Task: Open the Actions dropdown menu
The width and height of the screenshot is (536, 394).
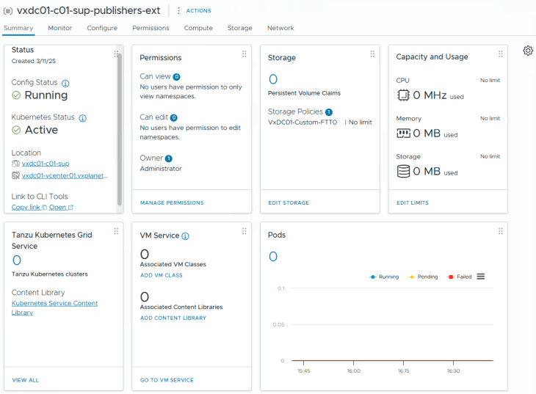Action: click(194, 11)
